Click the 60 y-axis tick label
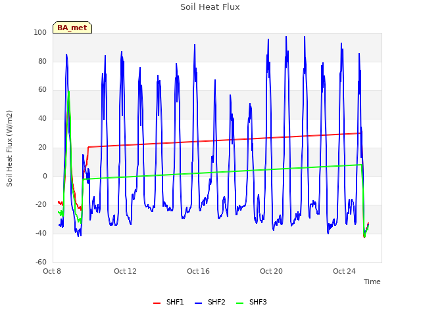 [x=42, y=90]
